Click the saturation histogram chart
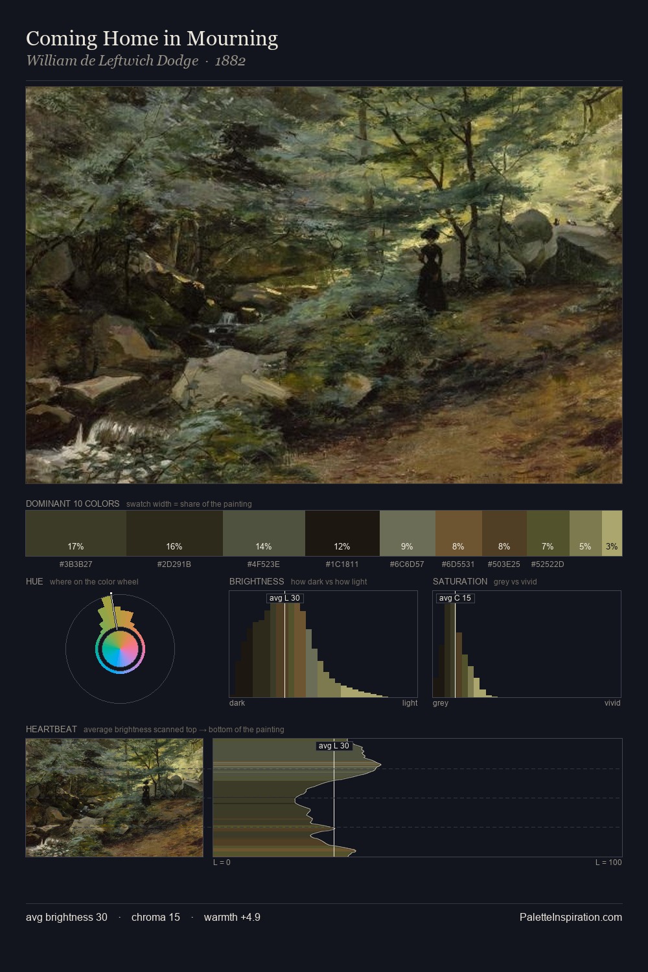 click(527, 644)
